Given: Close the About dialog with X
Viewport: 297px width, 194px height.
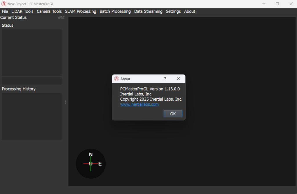Looking at the screenshot, I should click(178, 79).
